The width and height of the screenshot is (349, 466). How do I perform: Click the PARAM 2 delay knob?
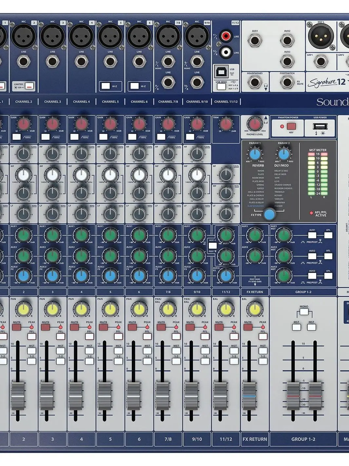pos(284,154)
